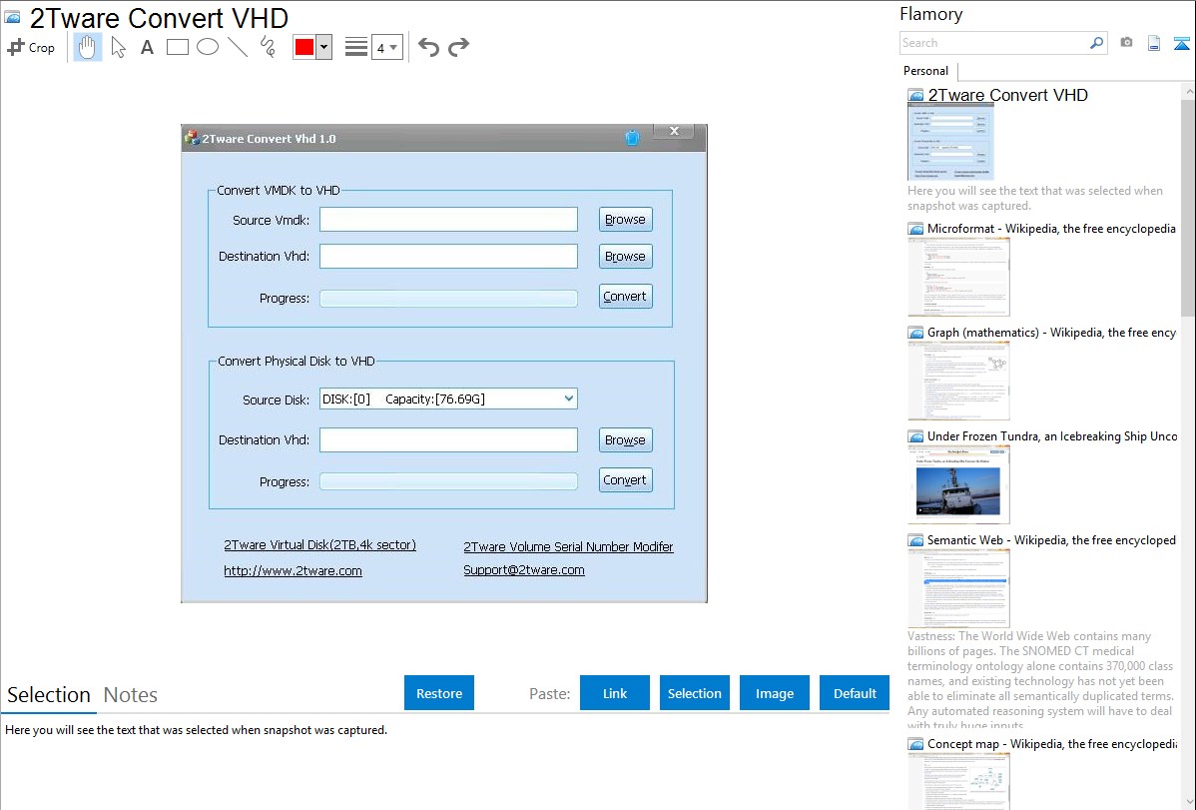The image size is (1196, 810).
Task: Pick the rectangle shape tool
Action: coord(178,47)
